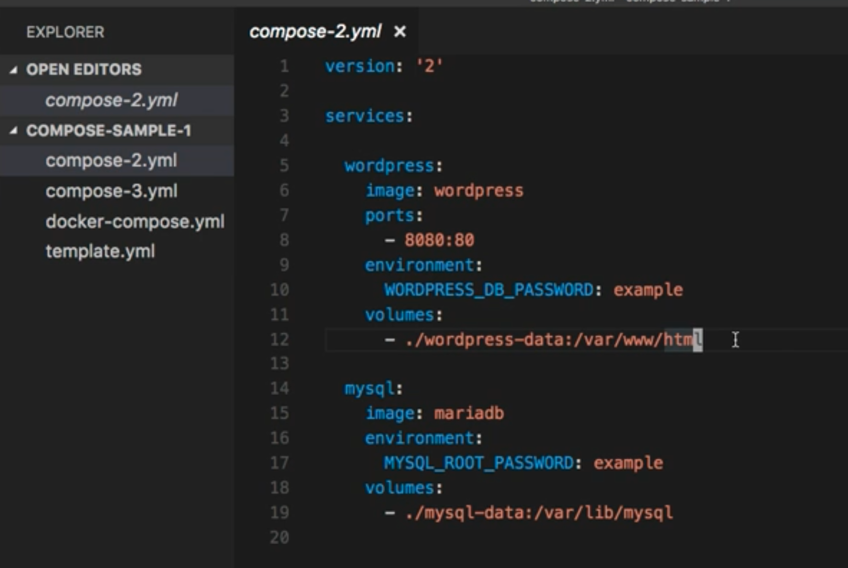Click the ./mysql-data:/var/lib/mysql path
This screenshot has width=848, height=568.
[x=539, y=513]
